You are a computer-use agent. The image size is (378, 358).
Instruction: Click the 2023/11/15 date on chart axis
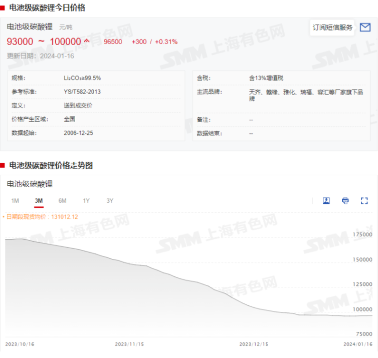[129, 344]
